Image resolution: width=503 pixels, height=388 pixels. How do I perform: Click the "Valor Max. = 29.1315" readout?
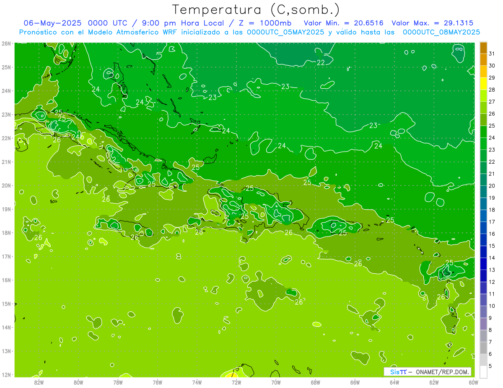pyautogui.click(x=433, y=23)
